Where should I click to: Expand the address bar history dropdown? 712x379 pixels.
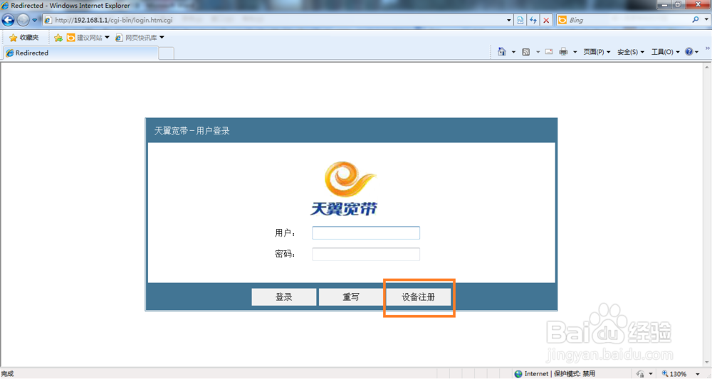click(x=508, y=20)
